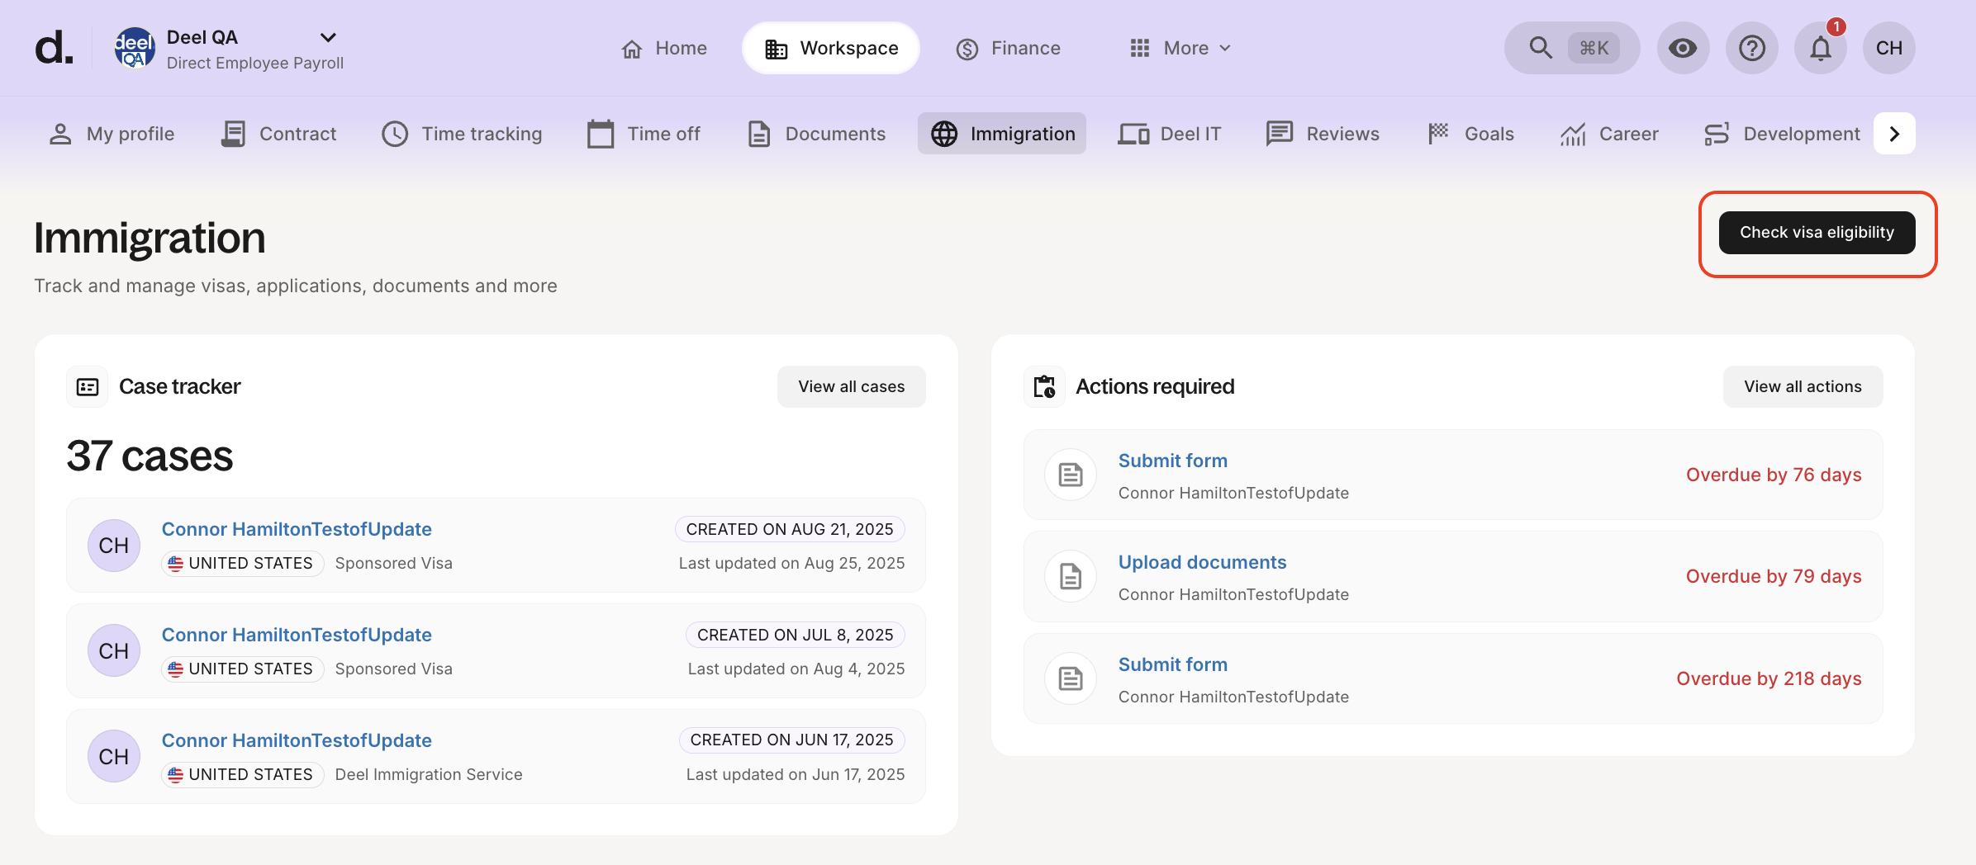The width and height of the screenshot is (1976, 865).
Task: Open the Upload documents action link
Action: [1202, 562]
